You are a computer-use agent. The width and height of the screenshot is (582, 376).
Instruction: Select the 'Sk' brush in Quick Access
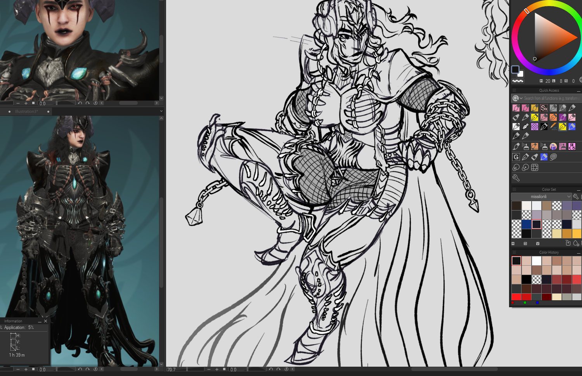pyautogui.click(x=544, y=108)
